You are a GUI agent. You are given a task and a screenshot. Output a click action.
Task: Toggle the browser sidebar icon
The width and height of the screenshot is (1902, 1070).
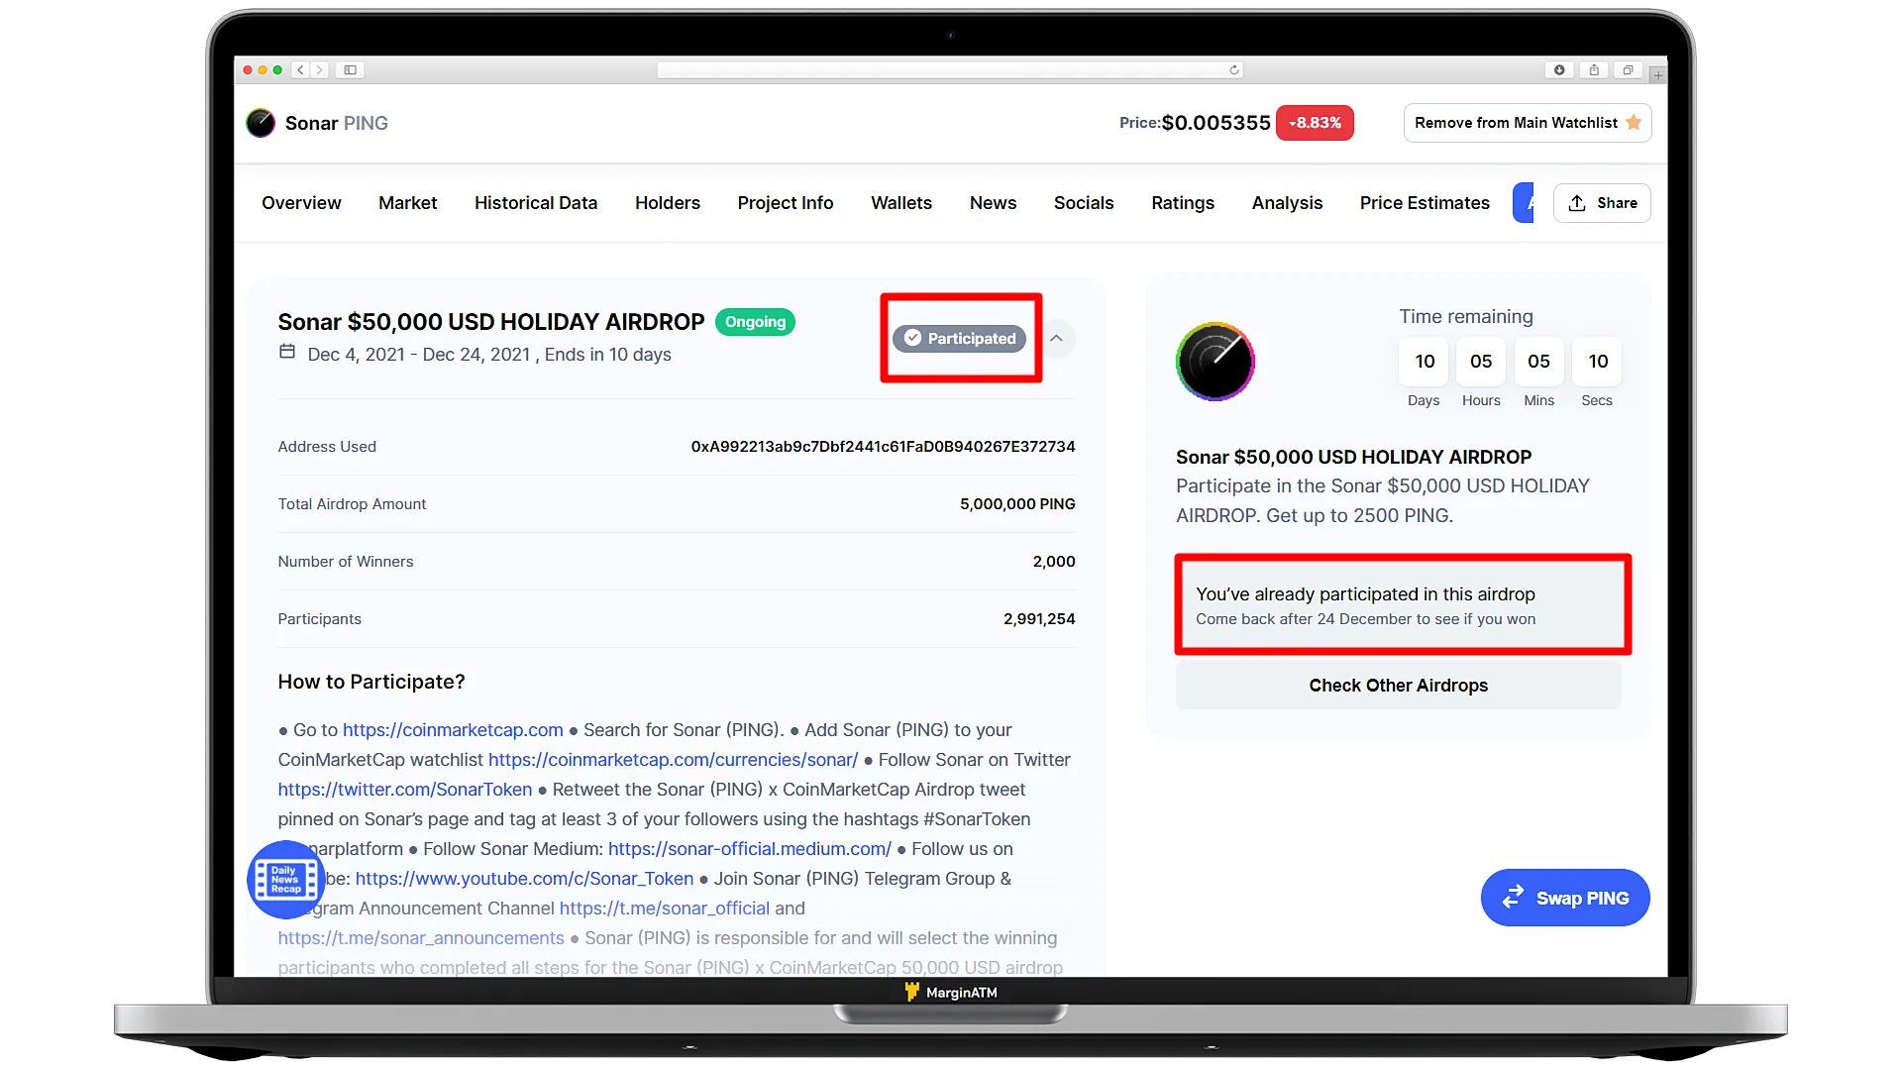[x=350, y=70]
